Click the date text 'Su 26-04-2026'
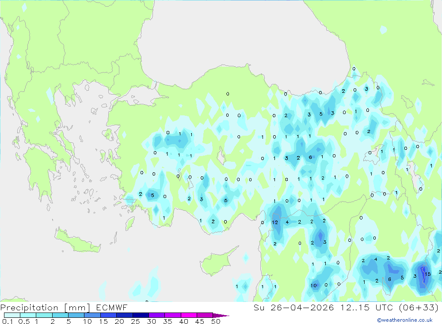Screen dimensions: 442x324 click(294, 307)
